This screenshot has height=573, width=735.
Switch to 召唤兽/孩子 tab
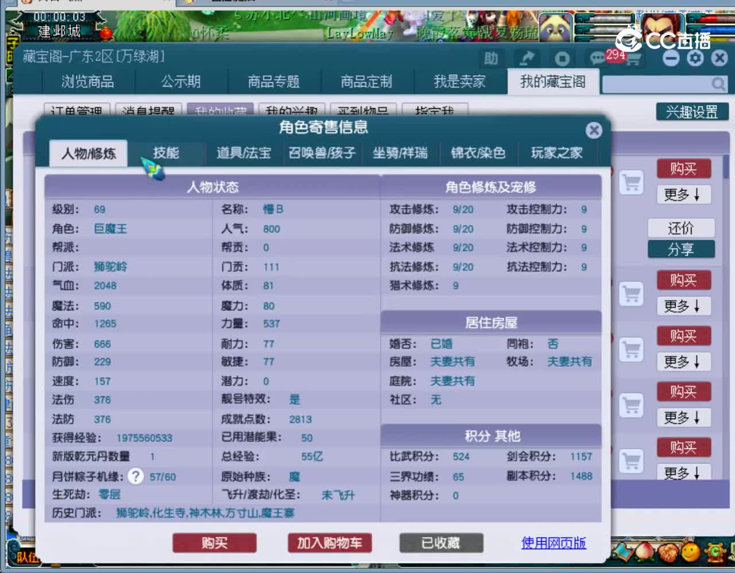pos(322,153)
